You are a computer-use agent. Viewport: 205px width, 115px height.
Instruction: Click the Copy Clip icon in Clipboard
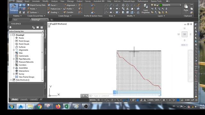pos(192,9)
